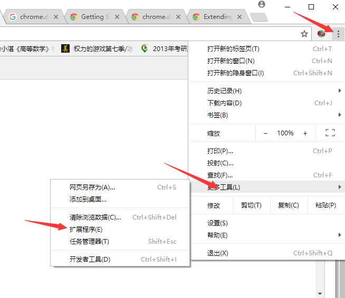Image resolution: width=345 pixels, height=298 pixels.
Task: Switch to the Getting S tab
Action: pos(94,17)
